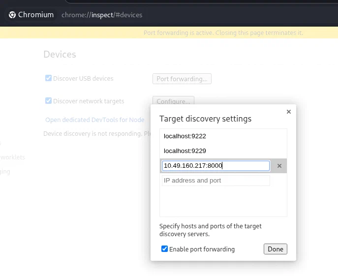Image resolution: width=338 pixels, height=279 pixels.
Task: Select the localhost:9229 entry
Action: (223, 151)
